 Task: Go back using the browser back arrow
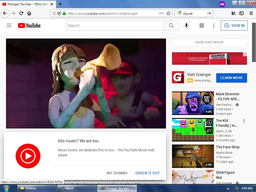click(x=5, y=13)
